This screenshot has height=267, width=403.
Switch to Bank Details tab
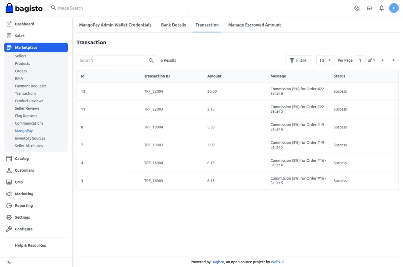point(173,25)
